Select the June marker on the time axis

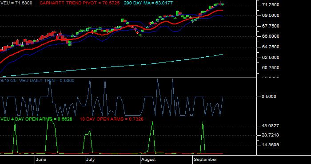[x=41, y=160]
